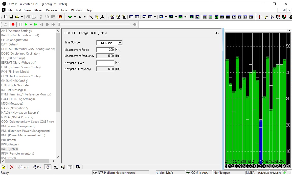
Task: Open the Tools menu
Action: [x=64, y=10]
